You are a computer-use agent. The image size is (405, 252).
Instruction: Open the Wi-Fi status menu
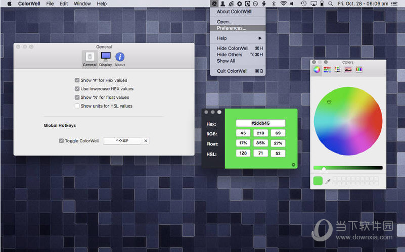coord(283,4)
